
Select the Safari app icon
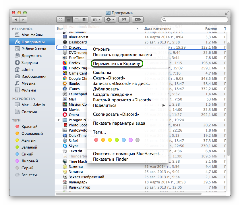pyautogui.click(x=65, y=141)
